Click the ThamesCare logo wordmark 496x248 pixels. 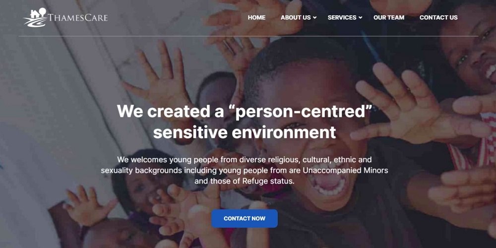pyautogui.click(x=78, y=18)
